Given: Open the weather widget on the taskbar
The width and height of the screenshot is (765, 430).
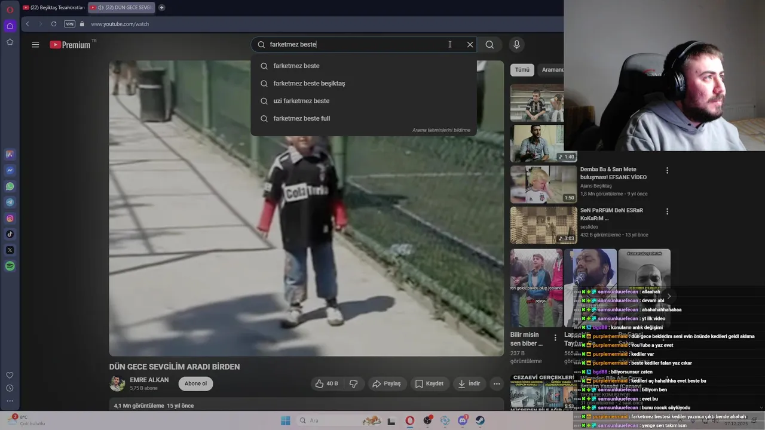Looking at the screenshot, I should coord(27,420).
